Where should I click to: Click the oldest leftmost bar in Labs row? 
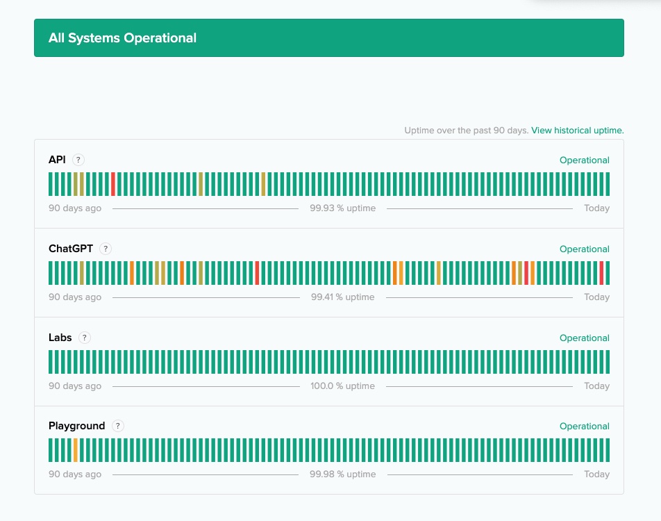click(51, 362)
